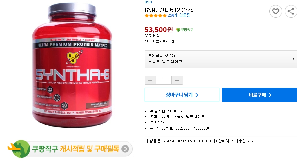The width and height of the screenshot is (303, 162).
Task: Click the 쿠팡직구 badge beside the price
Action: pyautogui.click(x=184, y=30)
